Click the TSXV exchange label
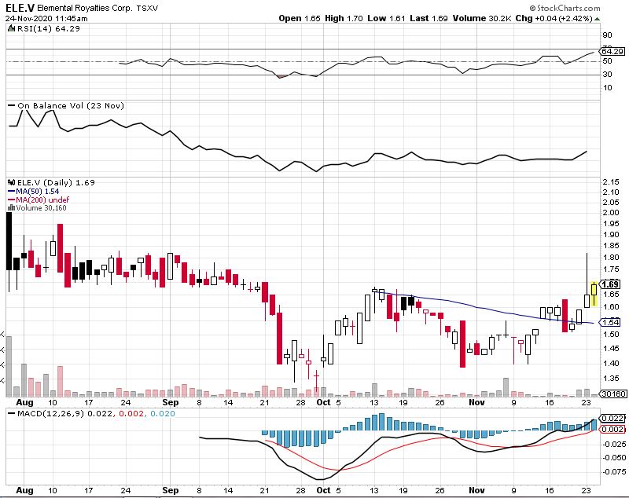The width and height of the screenshot is (629, 498). 147,8
